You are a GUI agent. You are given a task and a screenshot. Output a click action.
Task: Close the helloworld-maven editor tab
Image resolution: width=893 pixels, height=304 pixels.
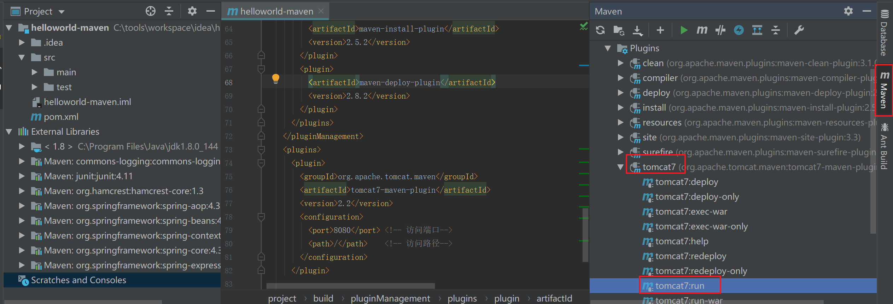321,11
